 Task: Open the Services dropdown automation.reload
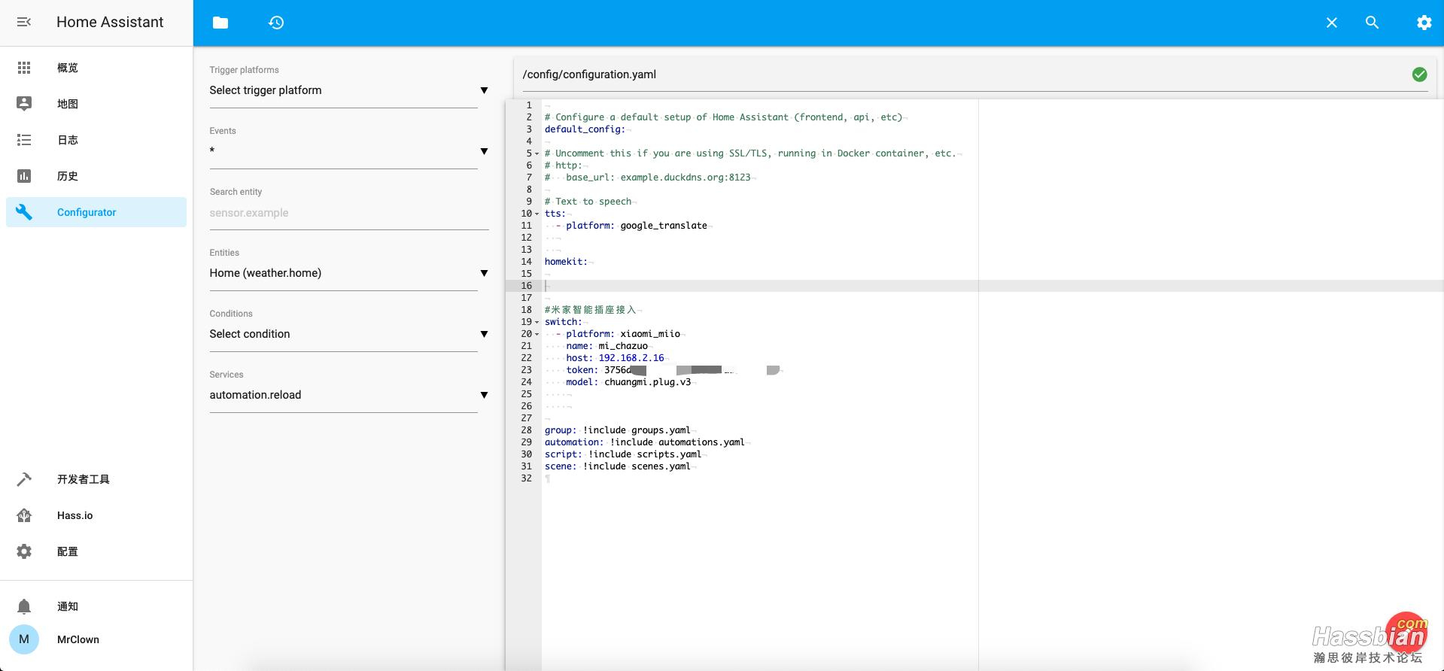tap(349, 395)
